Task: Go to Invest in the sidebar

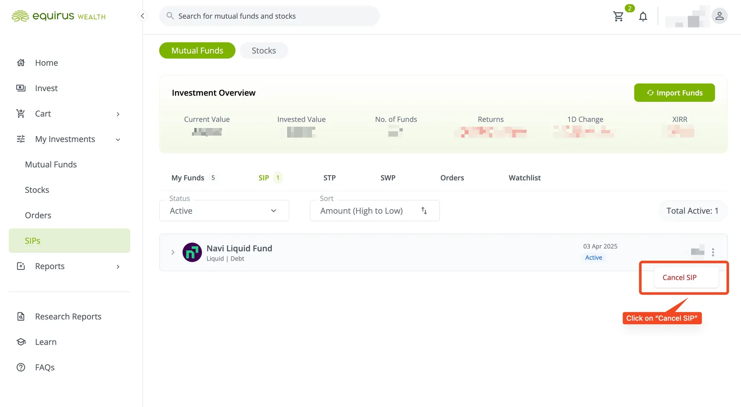Action: (46, 88)
